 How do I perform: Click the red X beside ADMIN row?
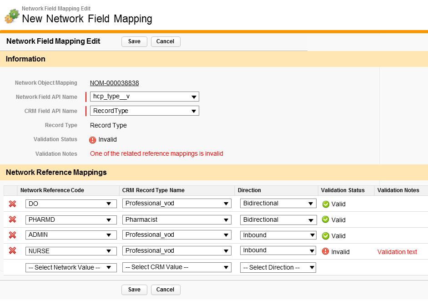(12, 235)
